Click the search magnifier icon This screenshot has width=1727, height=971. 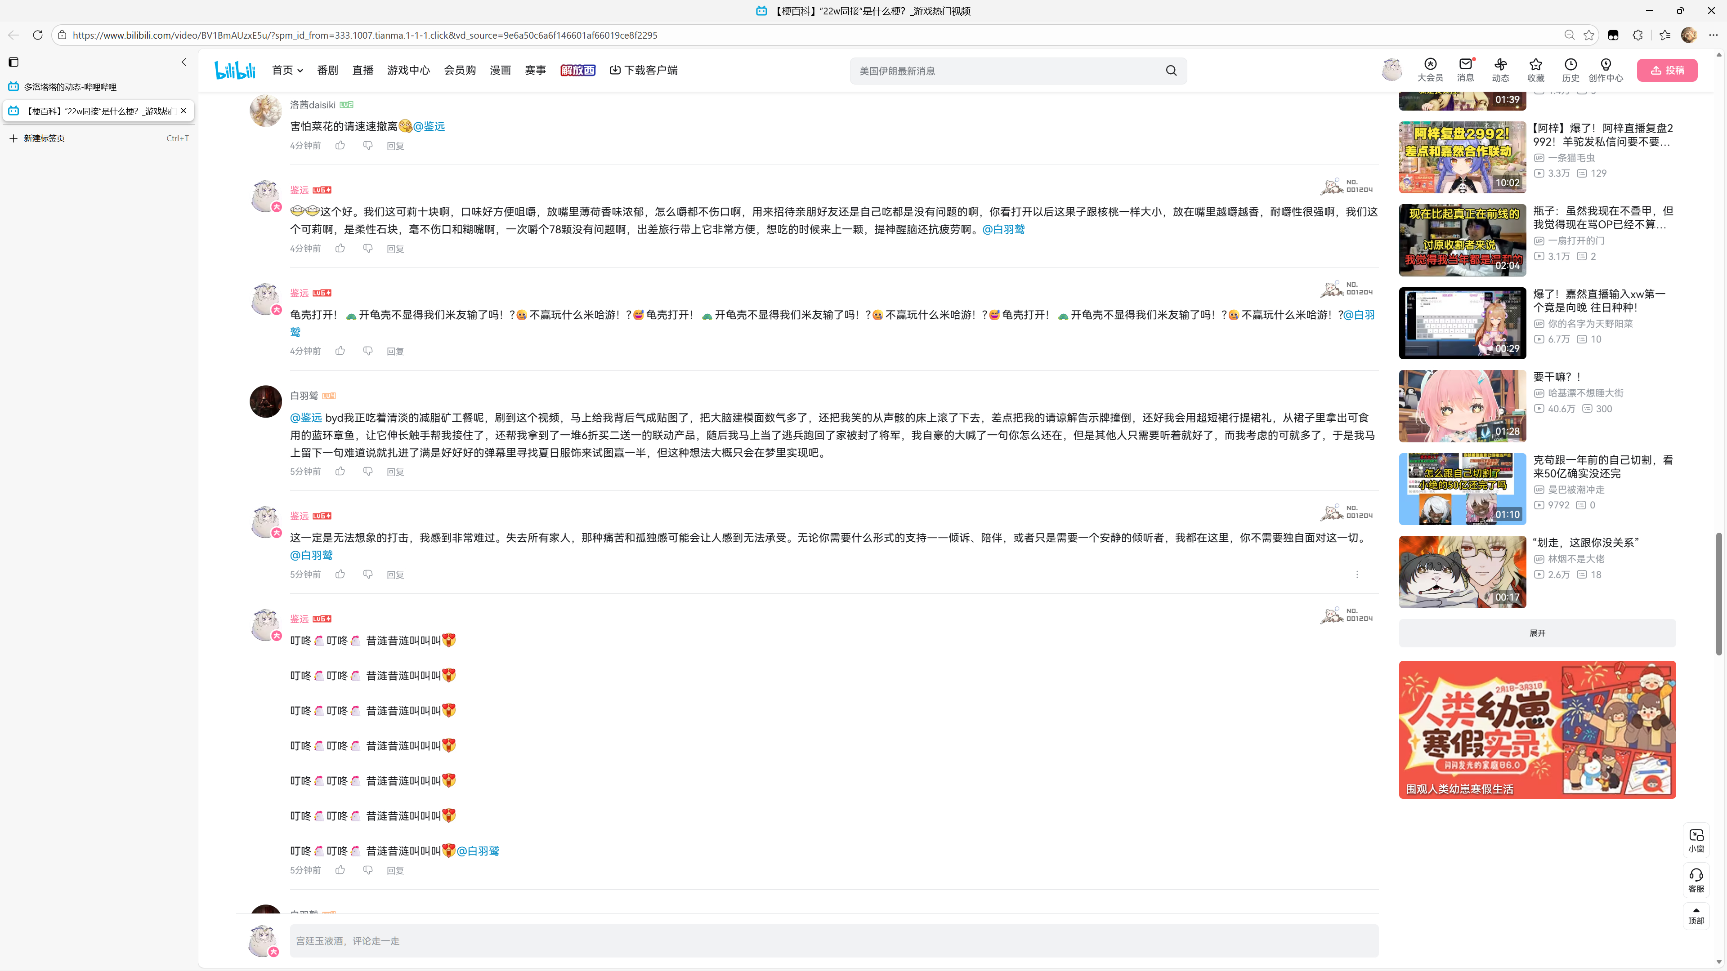click(x=1171, y=71)
